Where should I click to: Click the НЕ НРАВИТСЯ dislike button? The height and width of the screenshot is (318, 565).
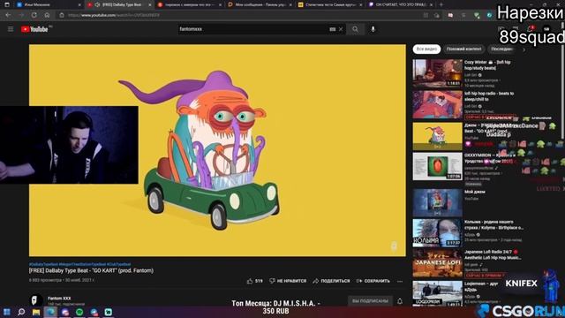288,281
